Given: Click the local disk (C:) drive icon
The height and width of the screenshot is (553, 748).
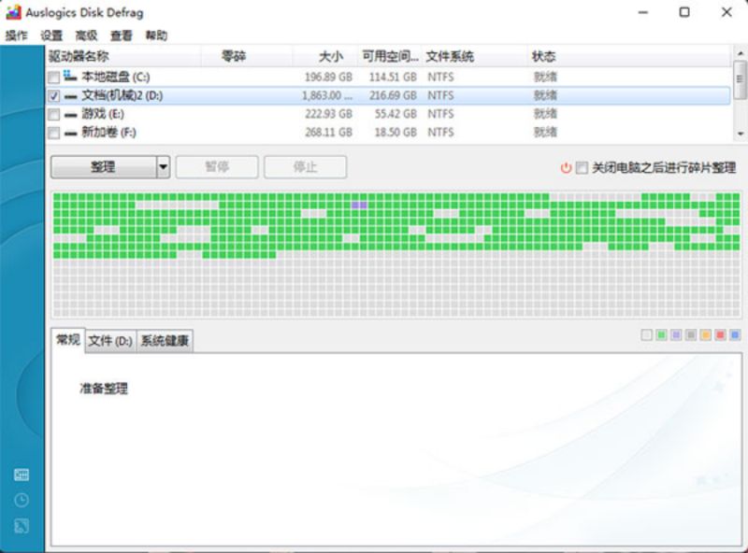Looking at the screenshot, I should 70,76.
